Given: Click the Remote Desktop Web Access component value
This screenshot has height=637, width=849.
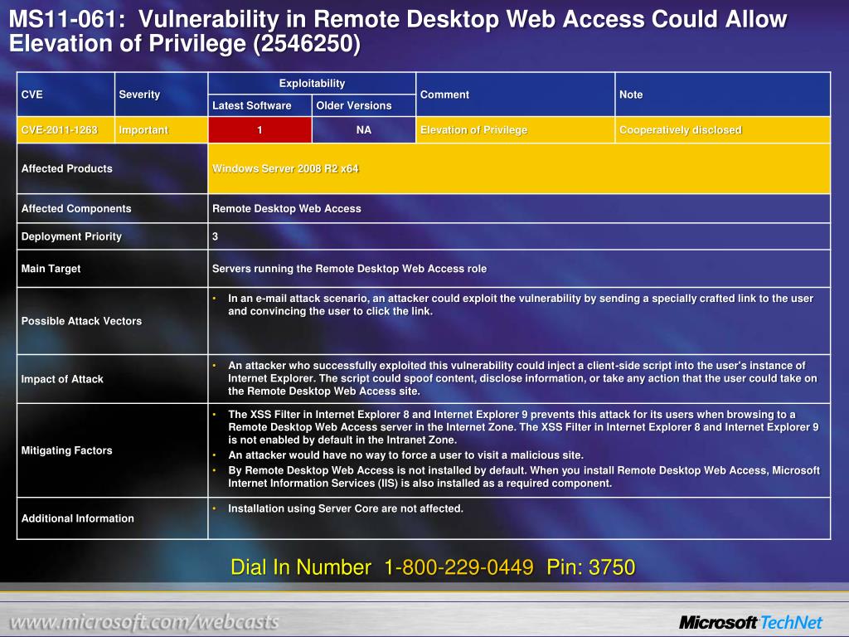Looking at the screenshot, I should (286, 208).
